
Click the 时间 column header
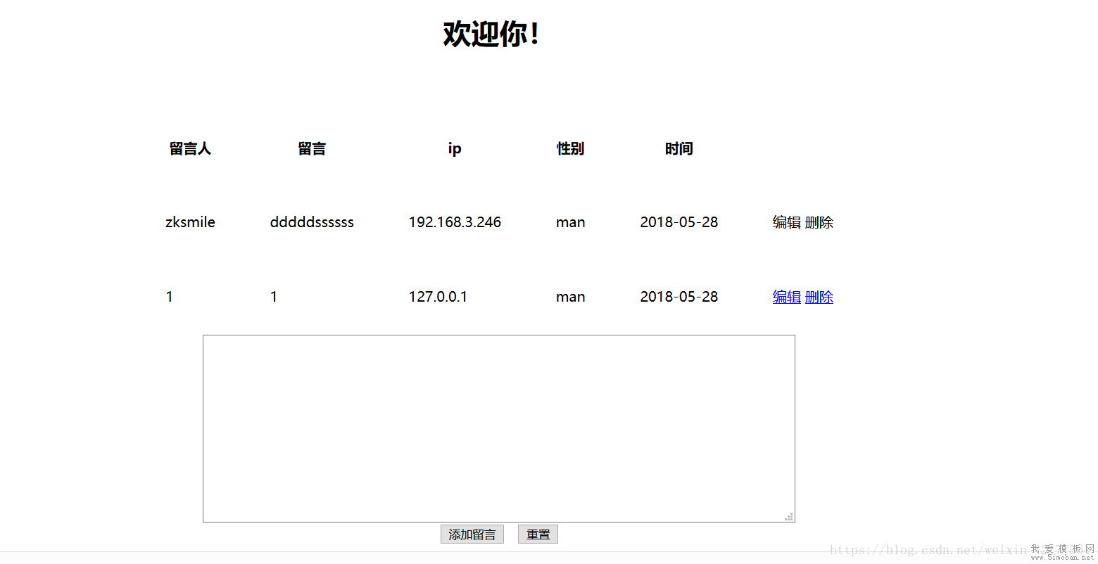(679, 148)
